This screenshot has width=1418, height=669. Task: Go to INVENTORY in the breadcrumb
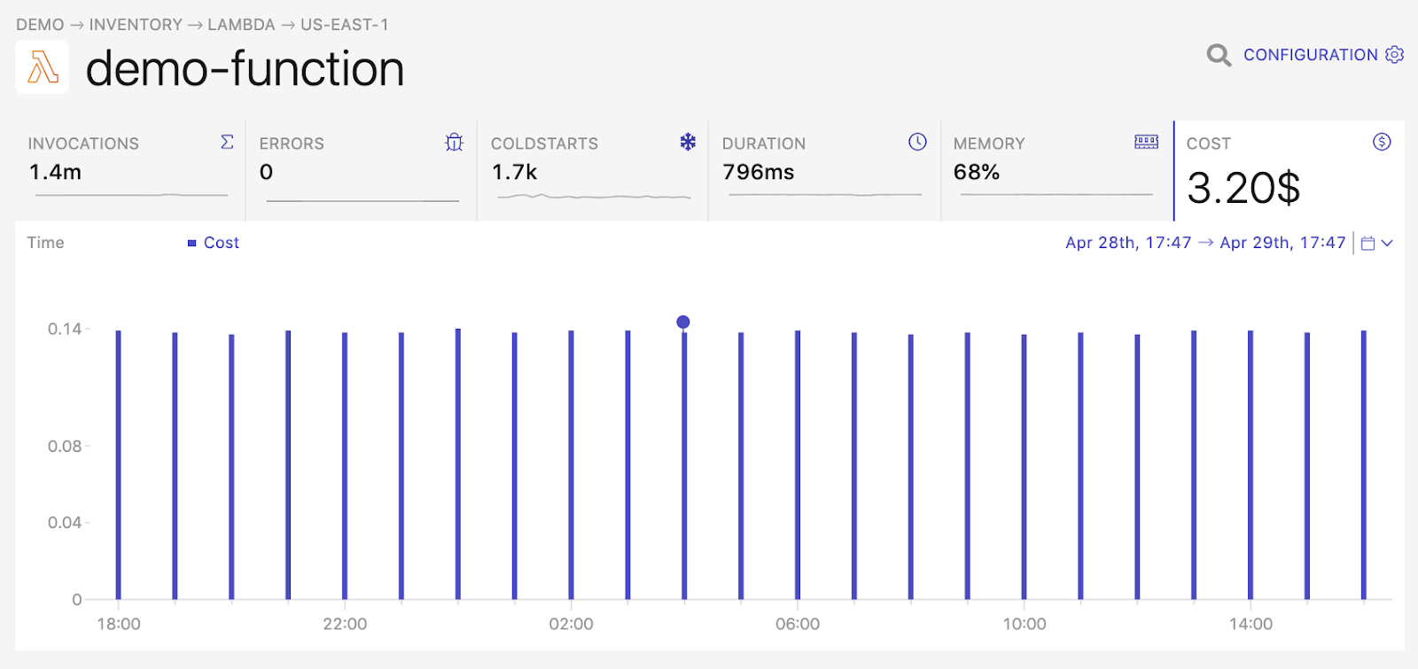136,25
